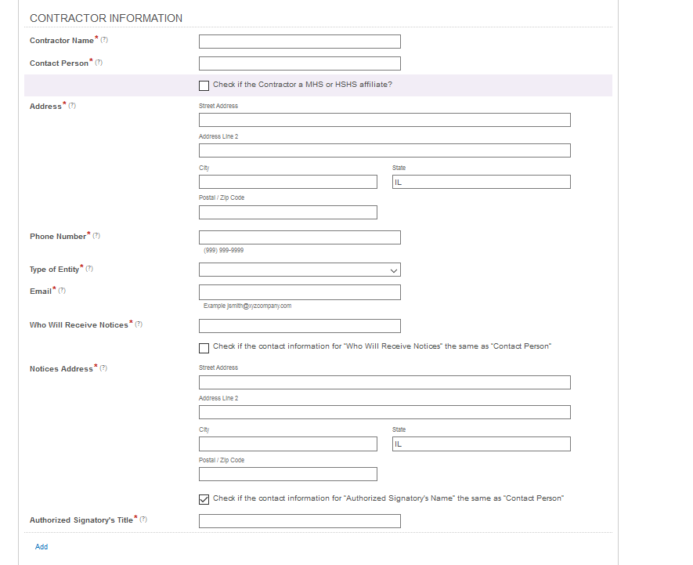Click the Contractor Name input field
The height and width of the screenshot is (565, 693).
[x=299, y=41]
